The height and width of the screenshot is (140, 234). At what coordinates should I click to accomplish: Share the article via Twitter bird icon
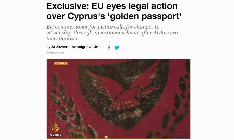pyautogui.click(x=117, y=47)
